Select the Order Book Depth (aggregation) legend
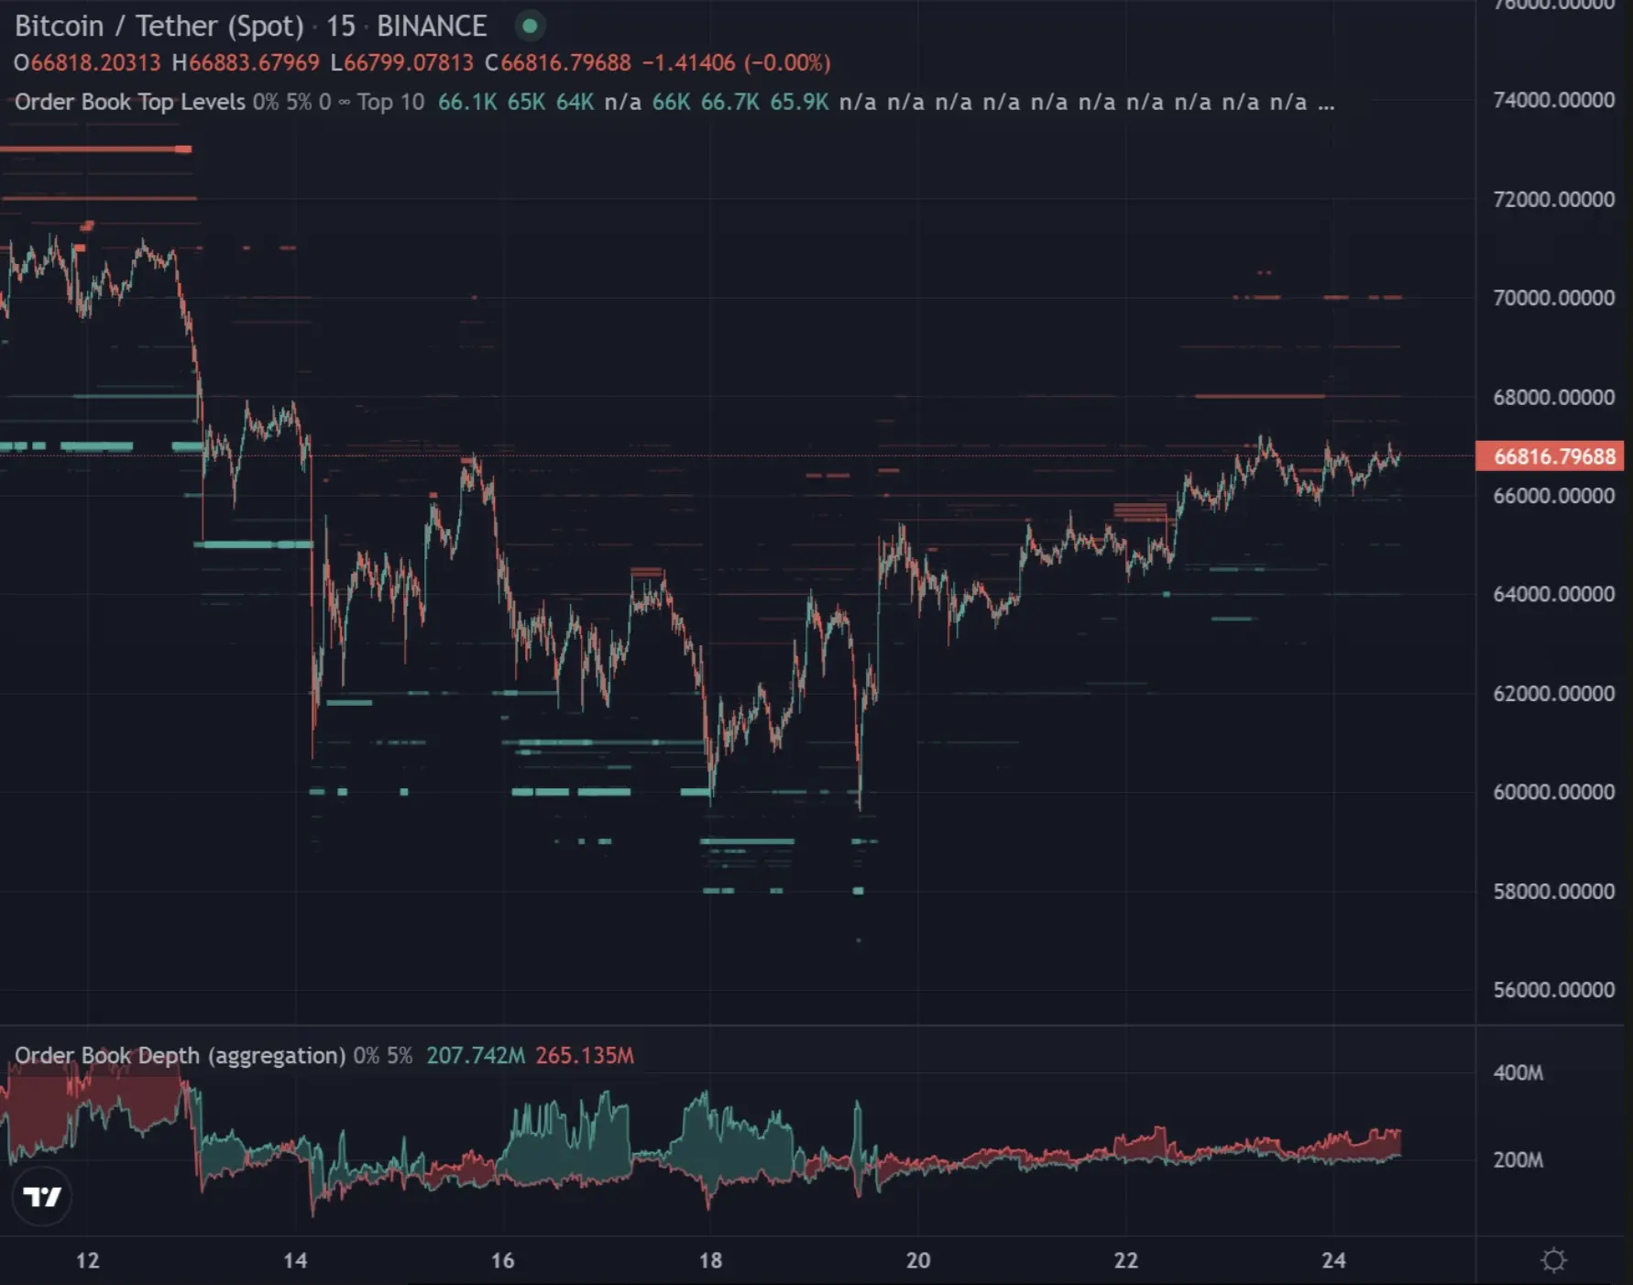 pyautogui.click(x=180, y=1055)
